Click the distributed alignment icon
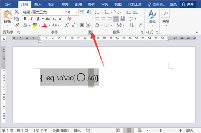 coord(122,19)
